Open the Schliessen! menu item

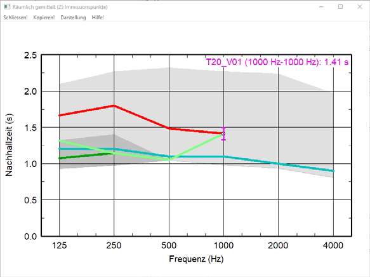click(15, 18)
